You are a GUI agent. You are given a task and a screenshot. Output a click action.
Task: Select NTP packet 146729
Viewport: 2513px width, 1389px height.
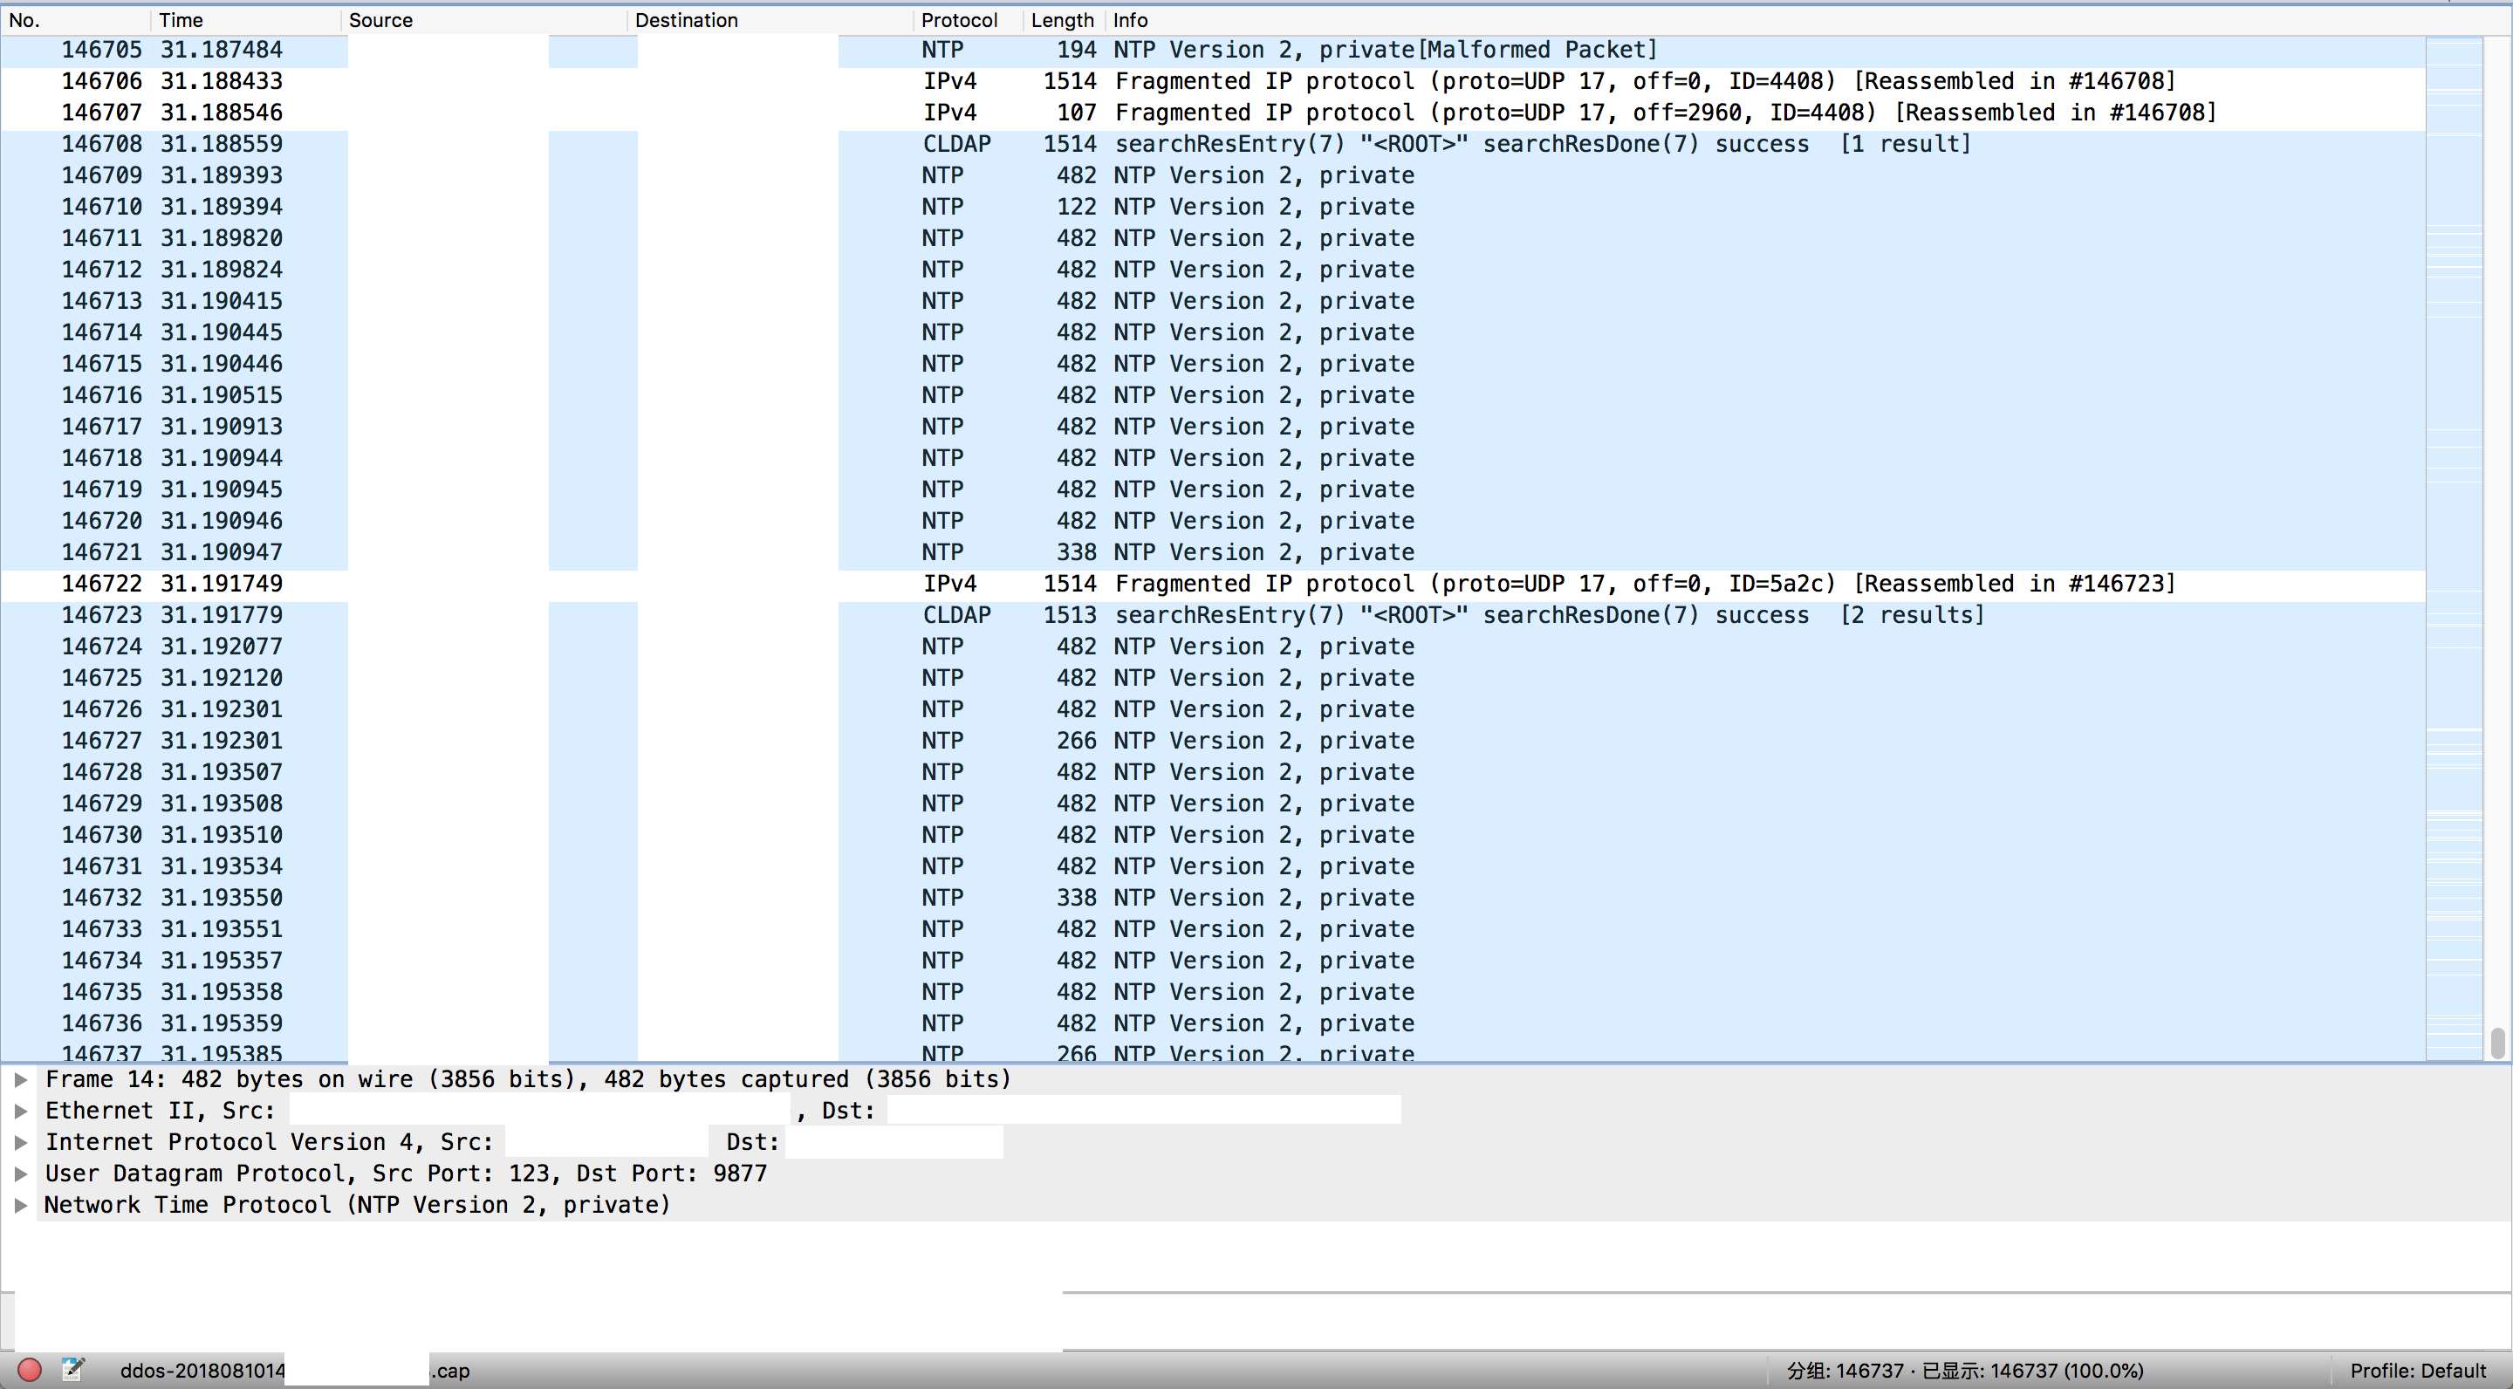click(1213, 804)
